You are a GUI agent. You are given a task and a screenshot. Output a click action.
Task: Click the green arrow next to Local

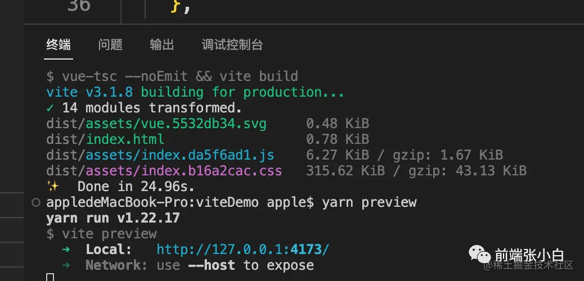pyautogui.click(x=66, y=250)
